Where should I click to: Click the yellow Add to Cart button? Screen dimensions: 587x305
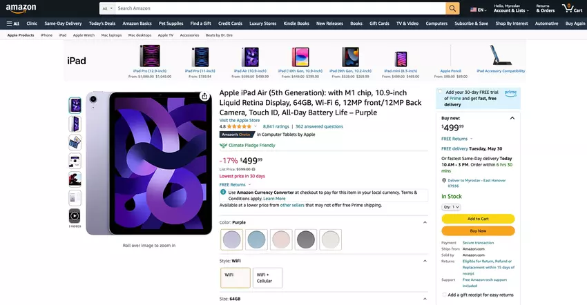tap(478, 219)
